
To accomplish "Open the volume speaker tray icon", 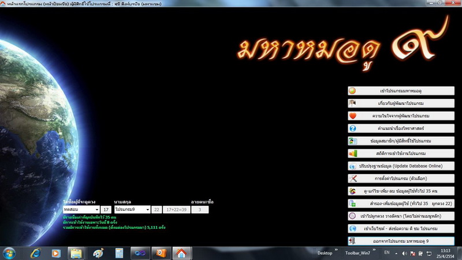I will click(405, 254).
